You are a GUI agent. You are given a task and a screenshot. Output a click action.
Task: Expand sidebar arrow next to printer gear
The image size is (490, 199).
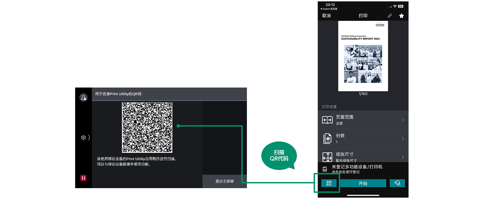coord(89,138)
